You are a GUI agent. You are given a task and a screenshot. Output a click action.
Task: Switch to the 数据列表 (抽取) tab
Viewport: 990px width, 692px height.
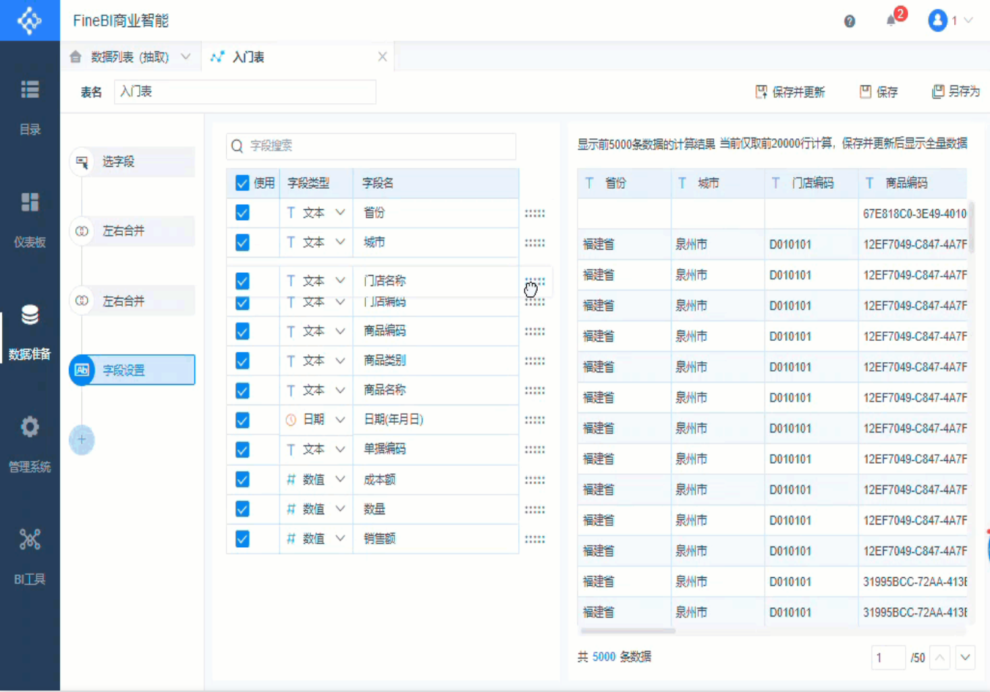point(130,56)
